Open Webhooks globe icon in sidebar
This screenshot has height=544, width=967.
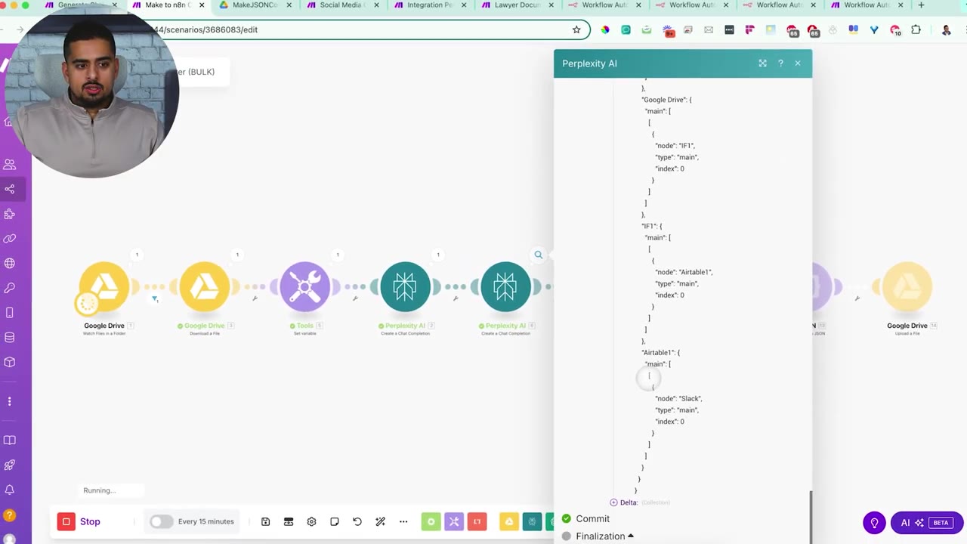(10, 263)
